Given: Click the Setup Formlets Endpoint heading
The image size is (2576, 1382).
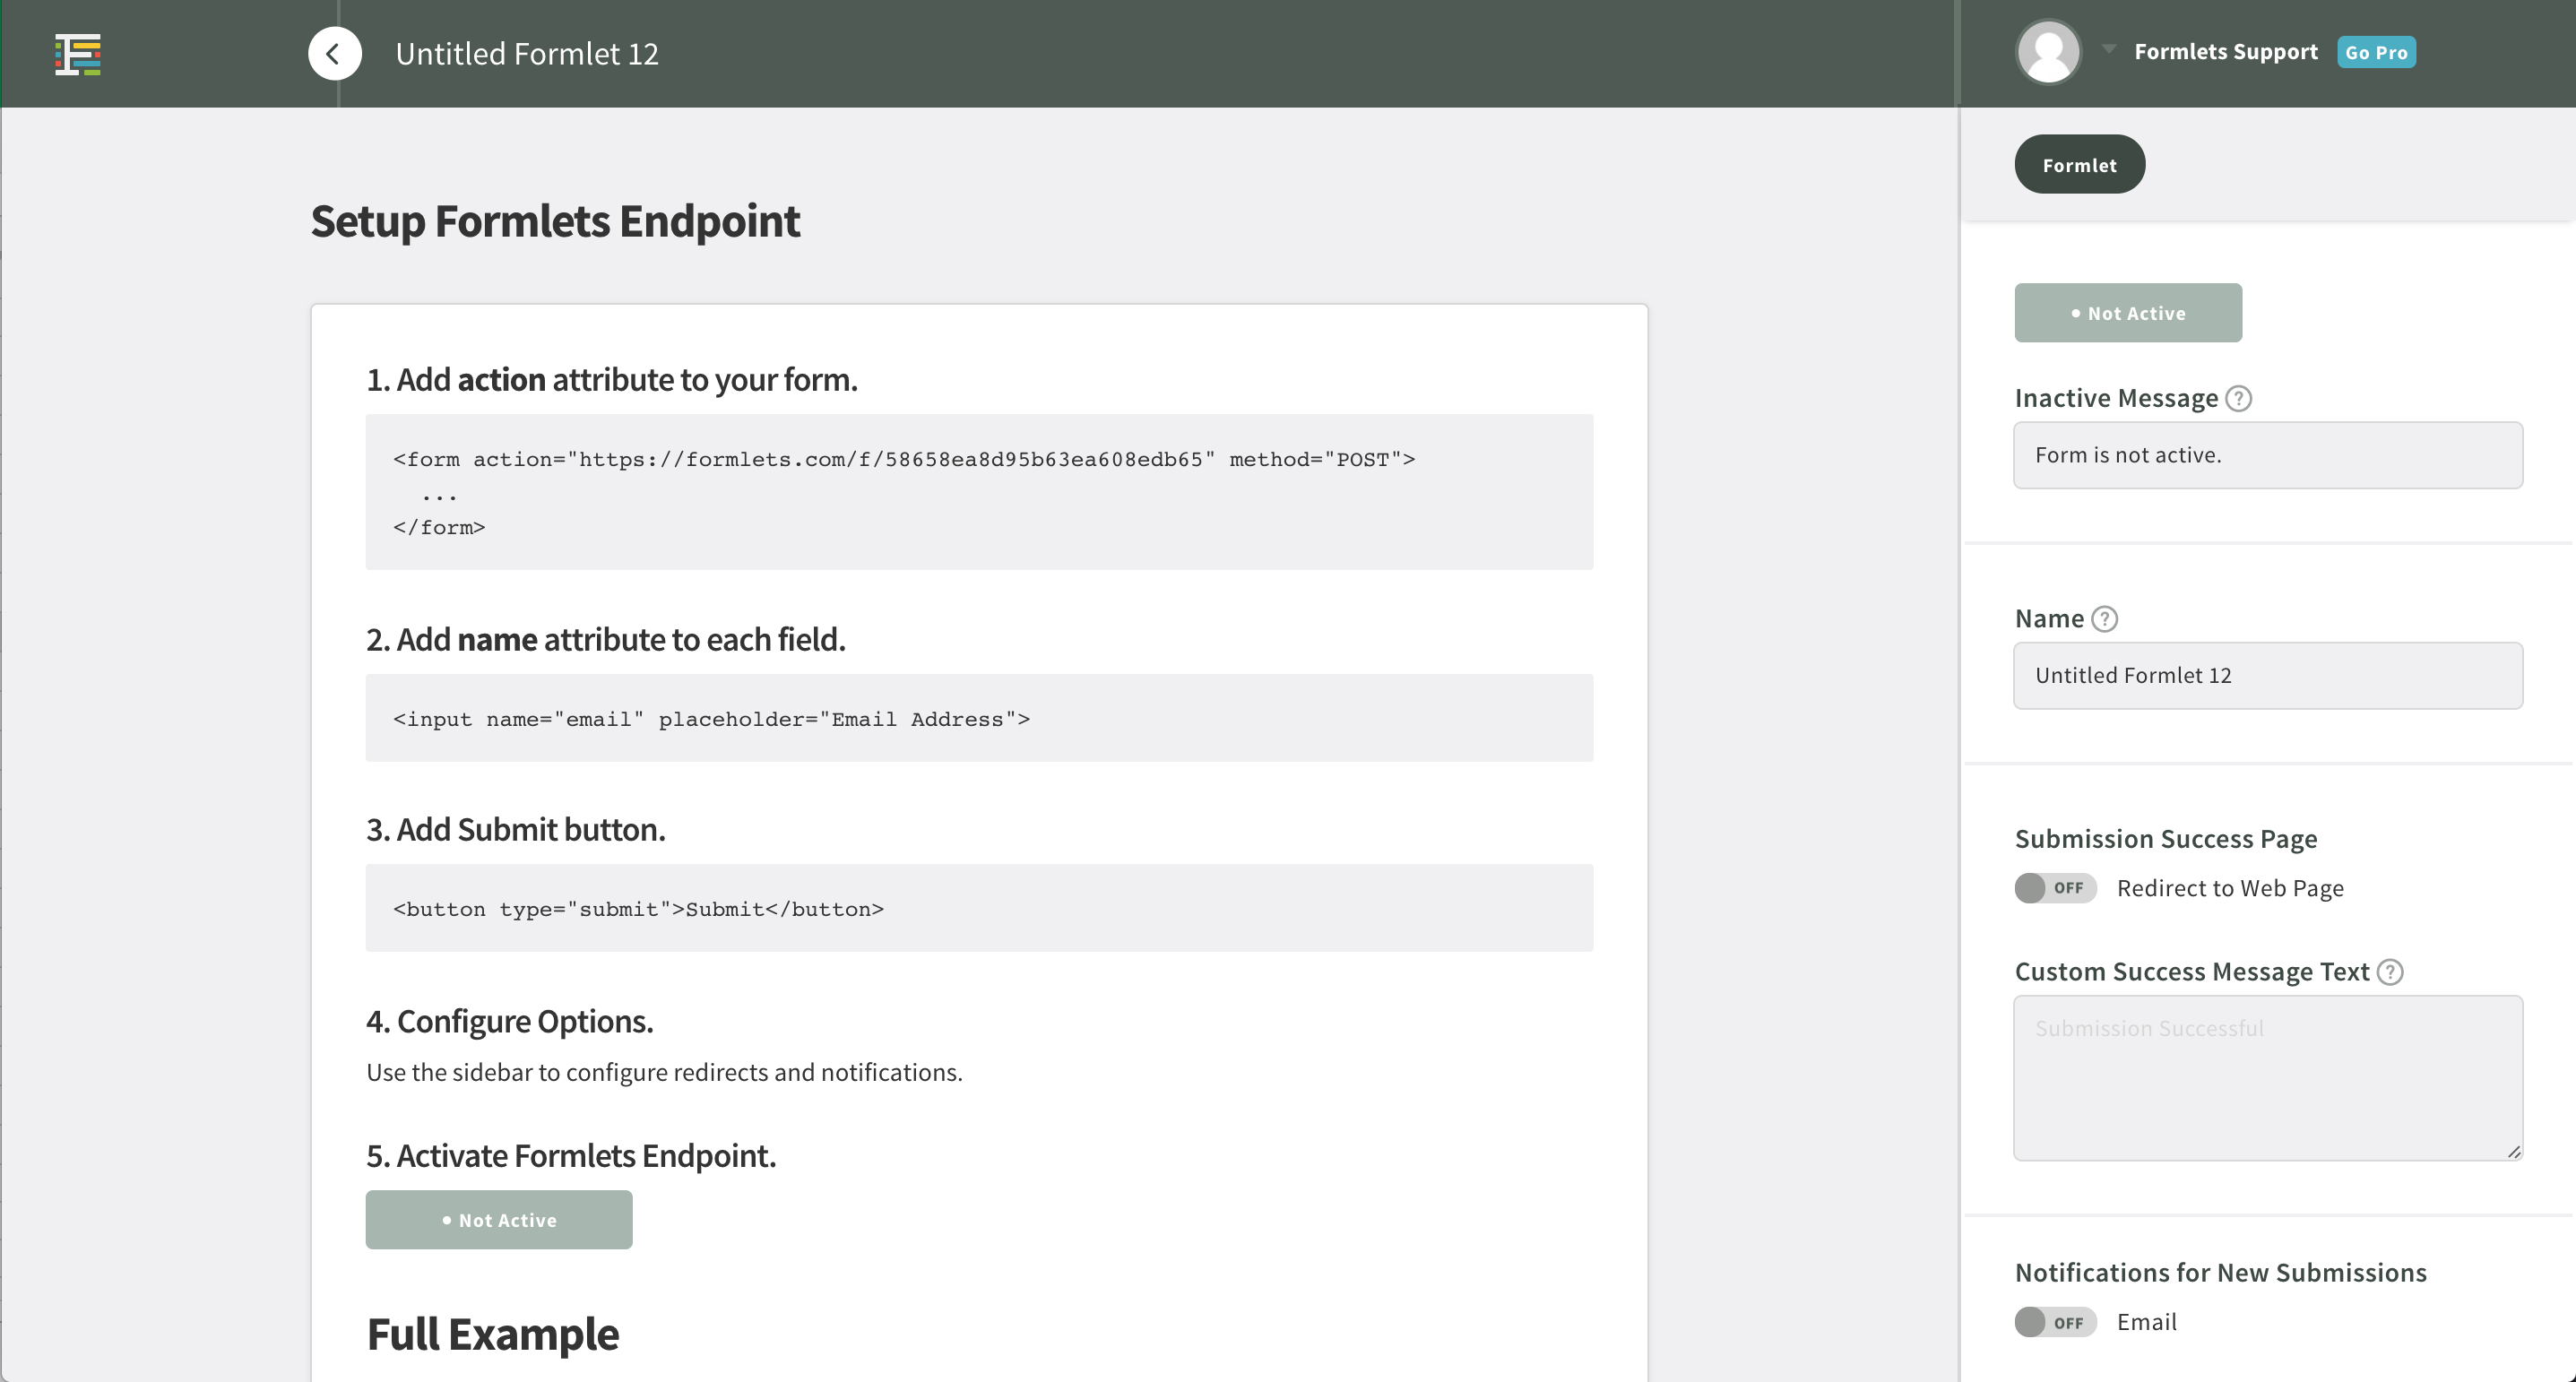Looking at the screenshot, I should click(x=555, y=221).
